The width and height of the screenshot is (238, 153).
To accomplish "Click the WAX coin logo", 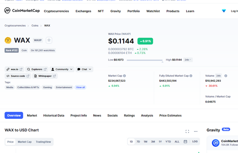I will click(8, 40).
